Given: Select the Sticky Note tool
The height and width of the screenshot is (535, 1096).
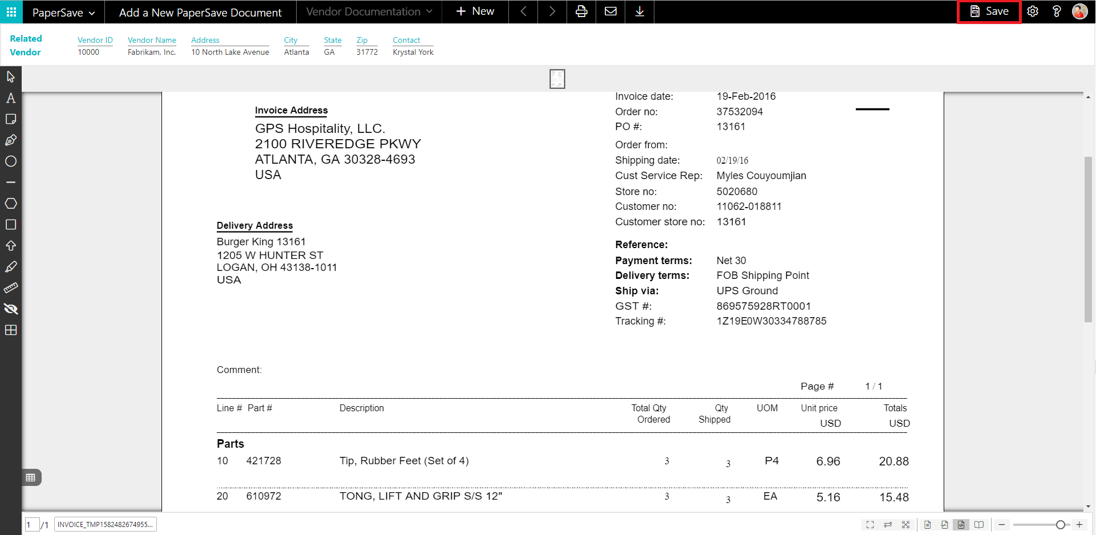Looking at the screenshot, I should 10,119.
